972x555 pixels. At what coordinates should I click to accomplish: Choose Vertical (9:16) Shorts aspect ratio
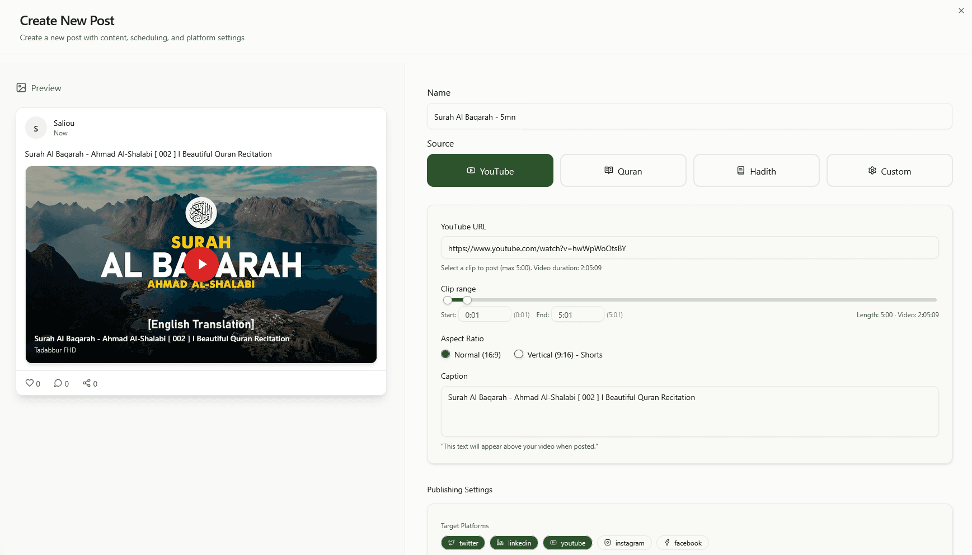[519, 354]
